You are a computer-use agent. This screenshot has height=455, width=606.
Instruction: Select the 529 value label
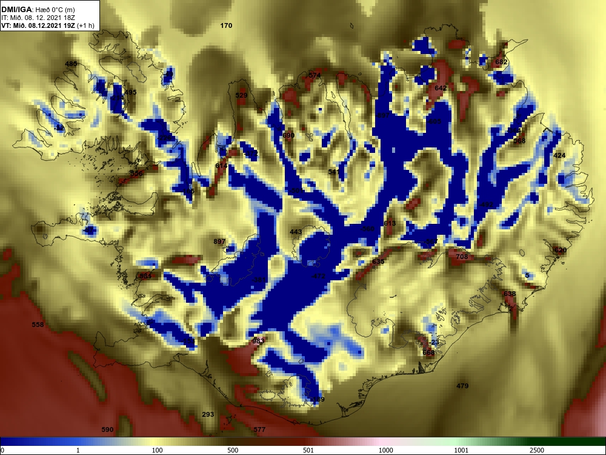(x=241, y=95)
